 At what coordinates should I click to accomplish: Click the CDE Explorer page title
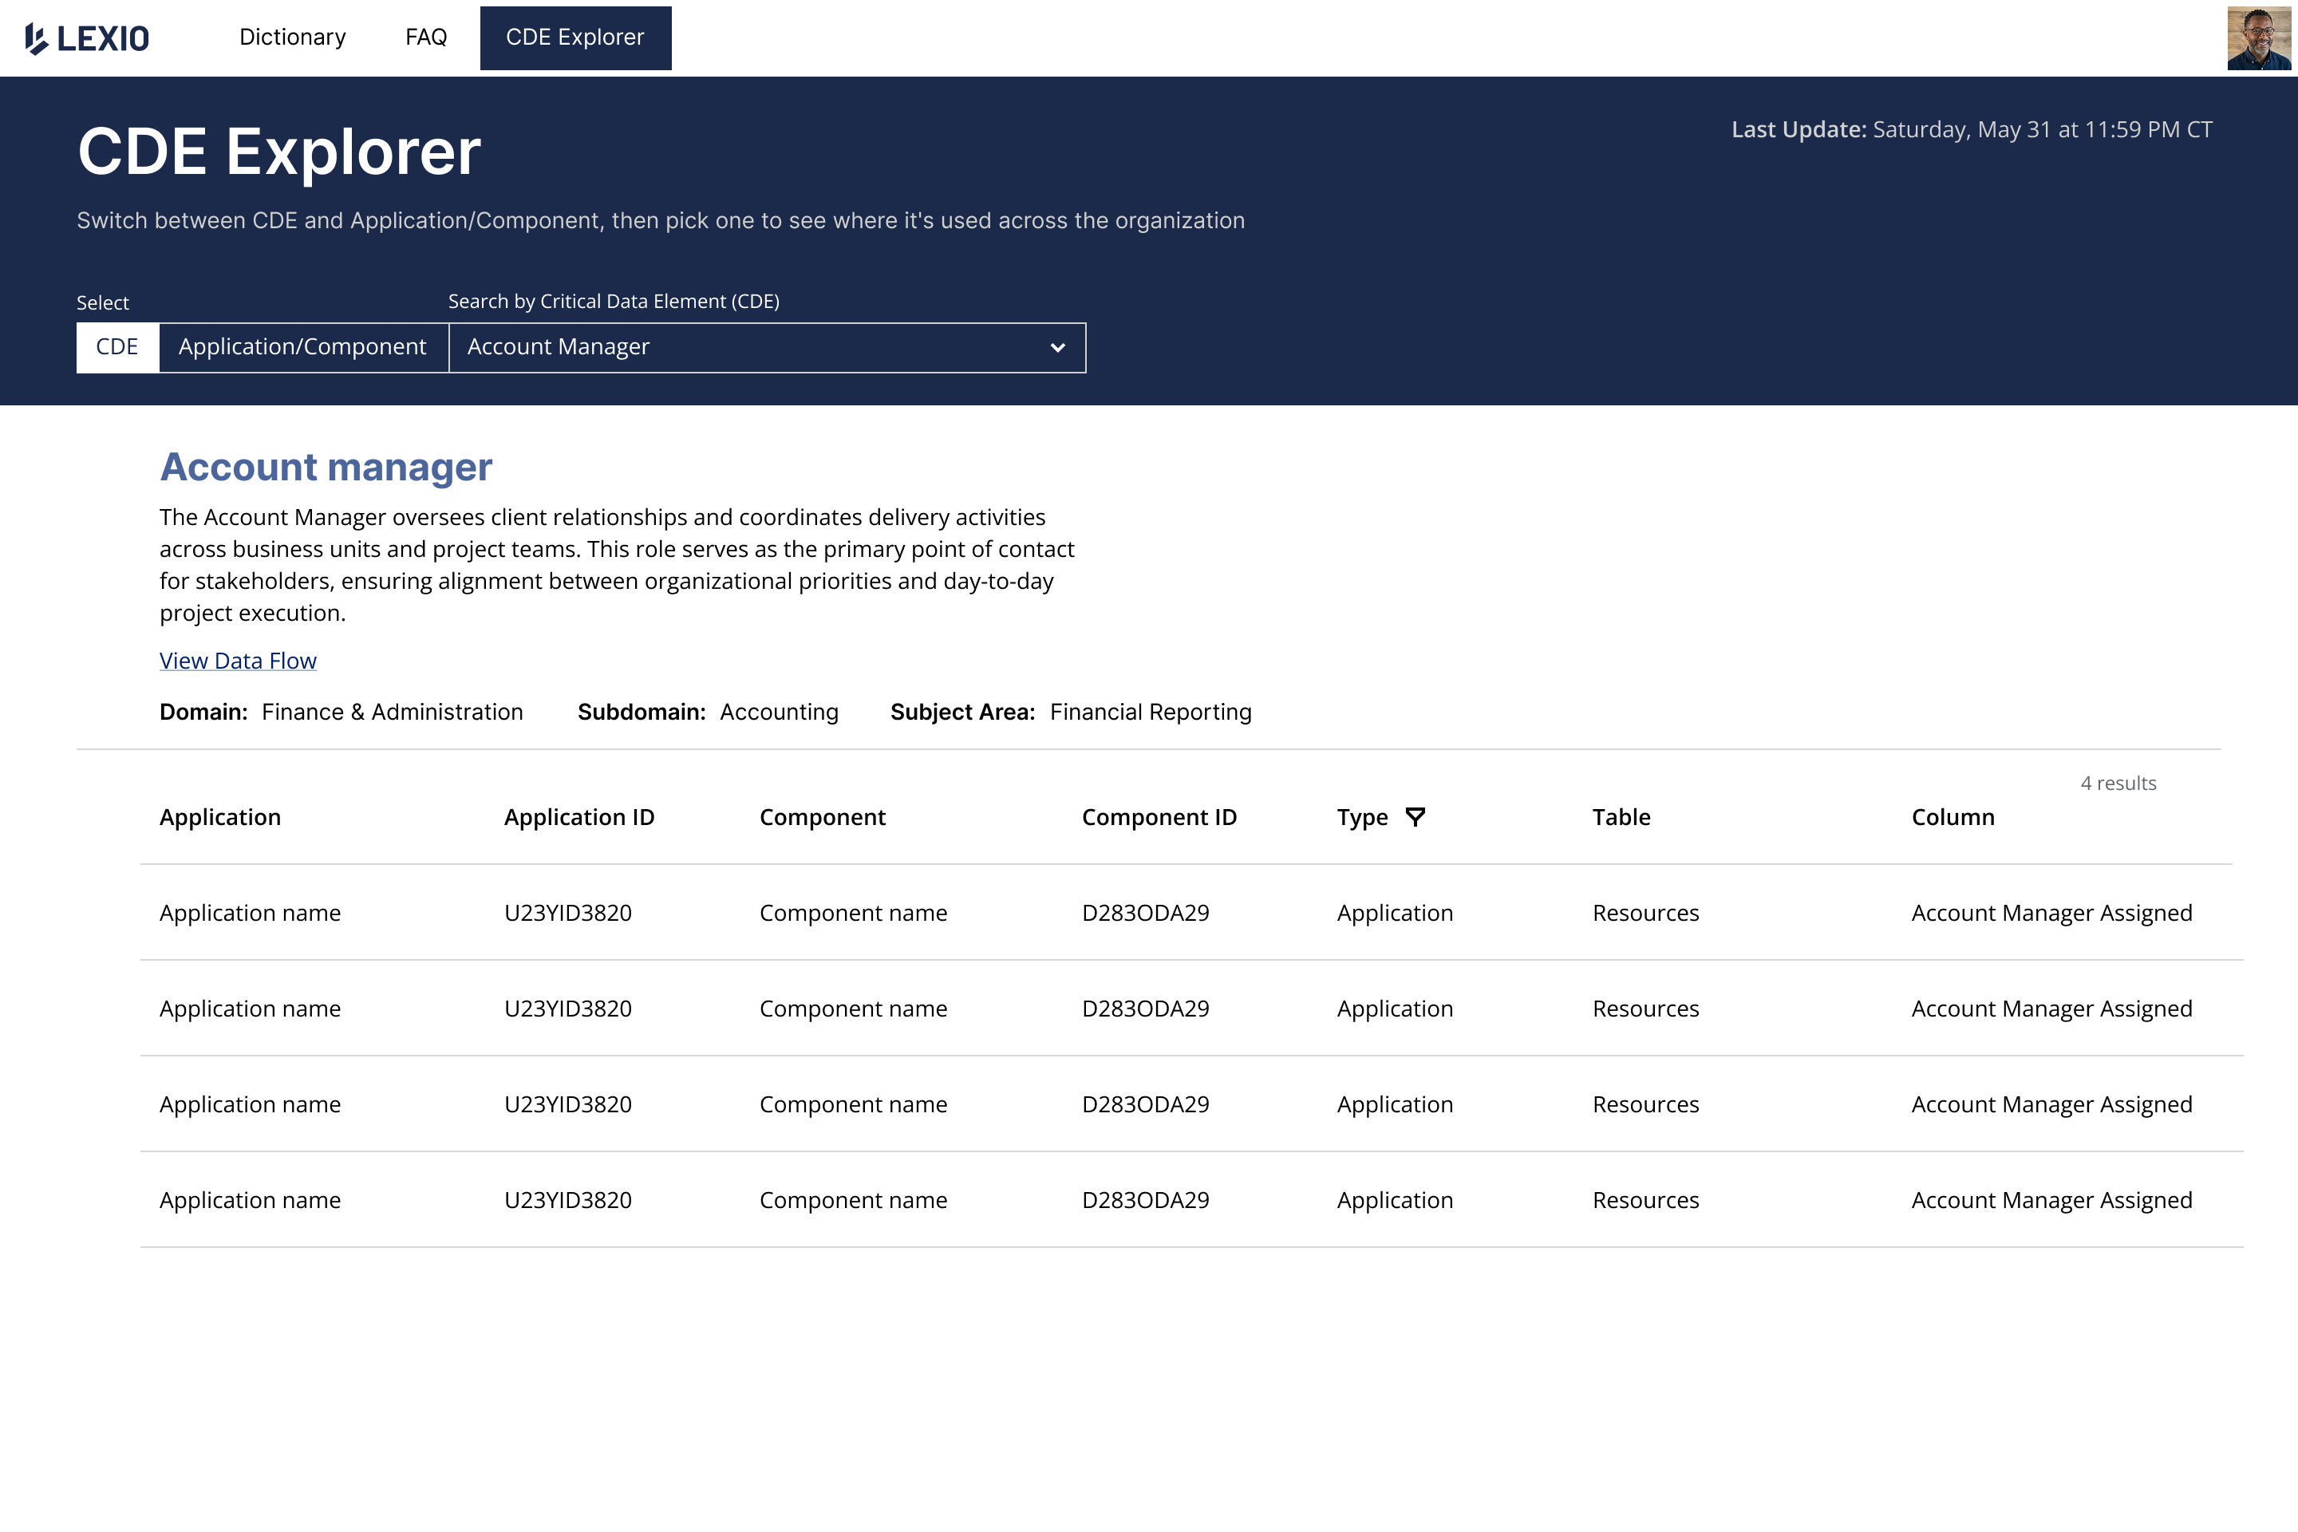279,152
